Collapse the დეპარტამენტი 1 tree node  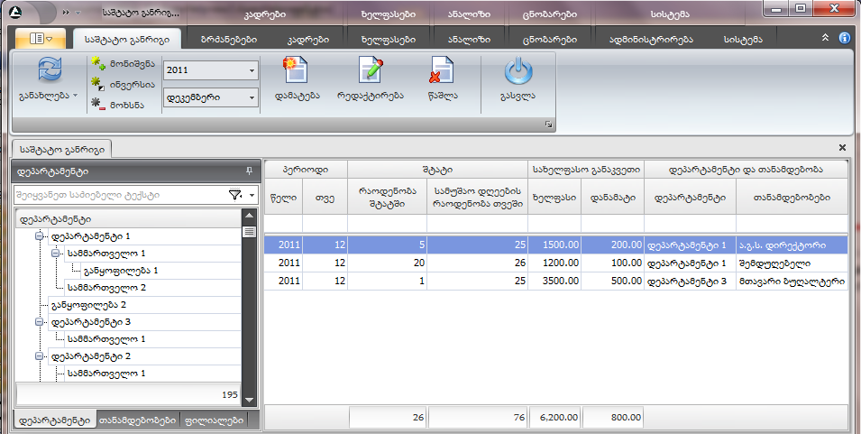coord(40,236)
